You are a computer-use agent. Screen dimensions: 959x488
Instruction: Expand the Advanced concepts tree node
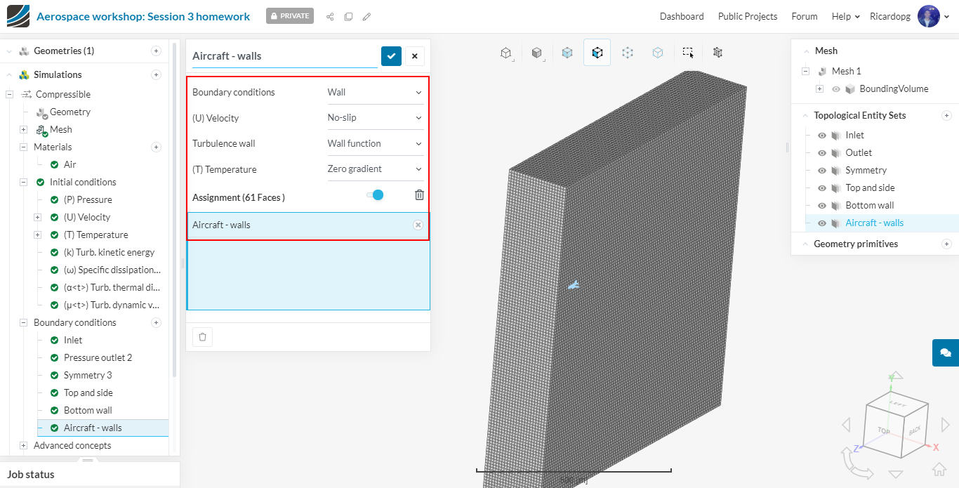24,446
